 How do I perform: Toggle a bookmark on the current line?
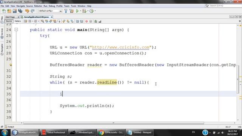click(72, 21)
